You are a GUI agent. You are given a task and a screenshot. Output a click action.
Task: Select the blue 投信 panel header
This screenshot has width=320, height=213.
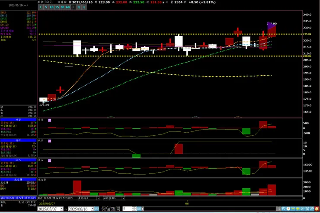(x=18, y=140)
